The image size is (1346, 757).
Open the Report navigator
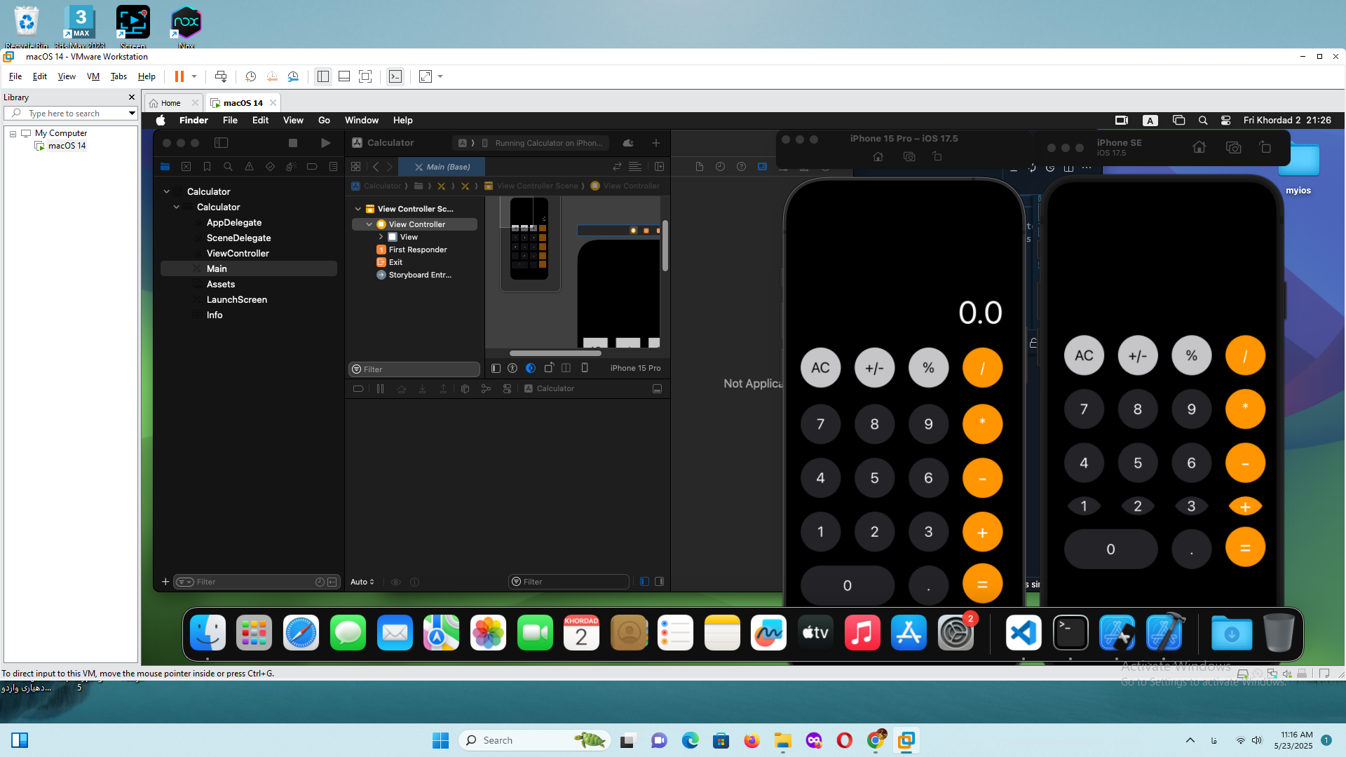(333, 167)
